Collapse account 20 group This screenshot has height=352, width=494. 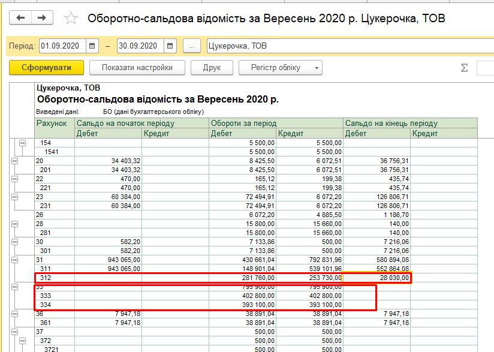pos(15,161)
